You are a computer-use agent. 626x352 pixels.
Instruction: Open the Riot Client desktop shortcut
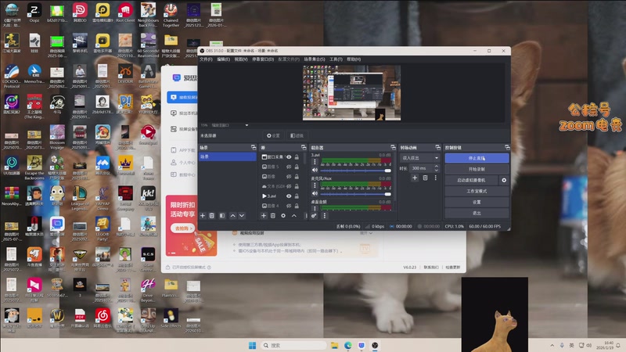click(125, 13)
